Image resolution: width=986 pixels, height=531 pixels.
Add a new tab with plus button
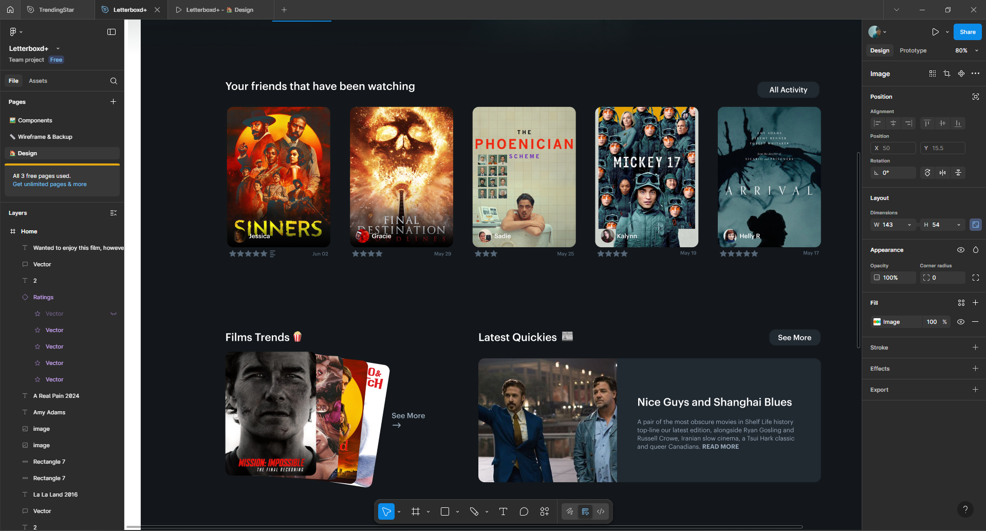click(x=284, y=10)
